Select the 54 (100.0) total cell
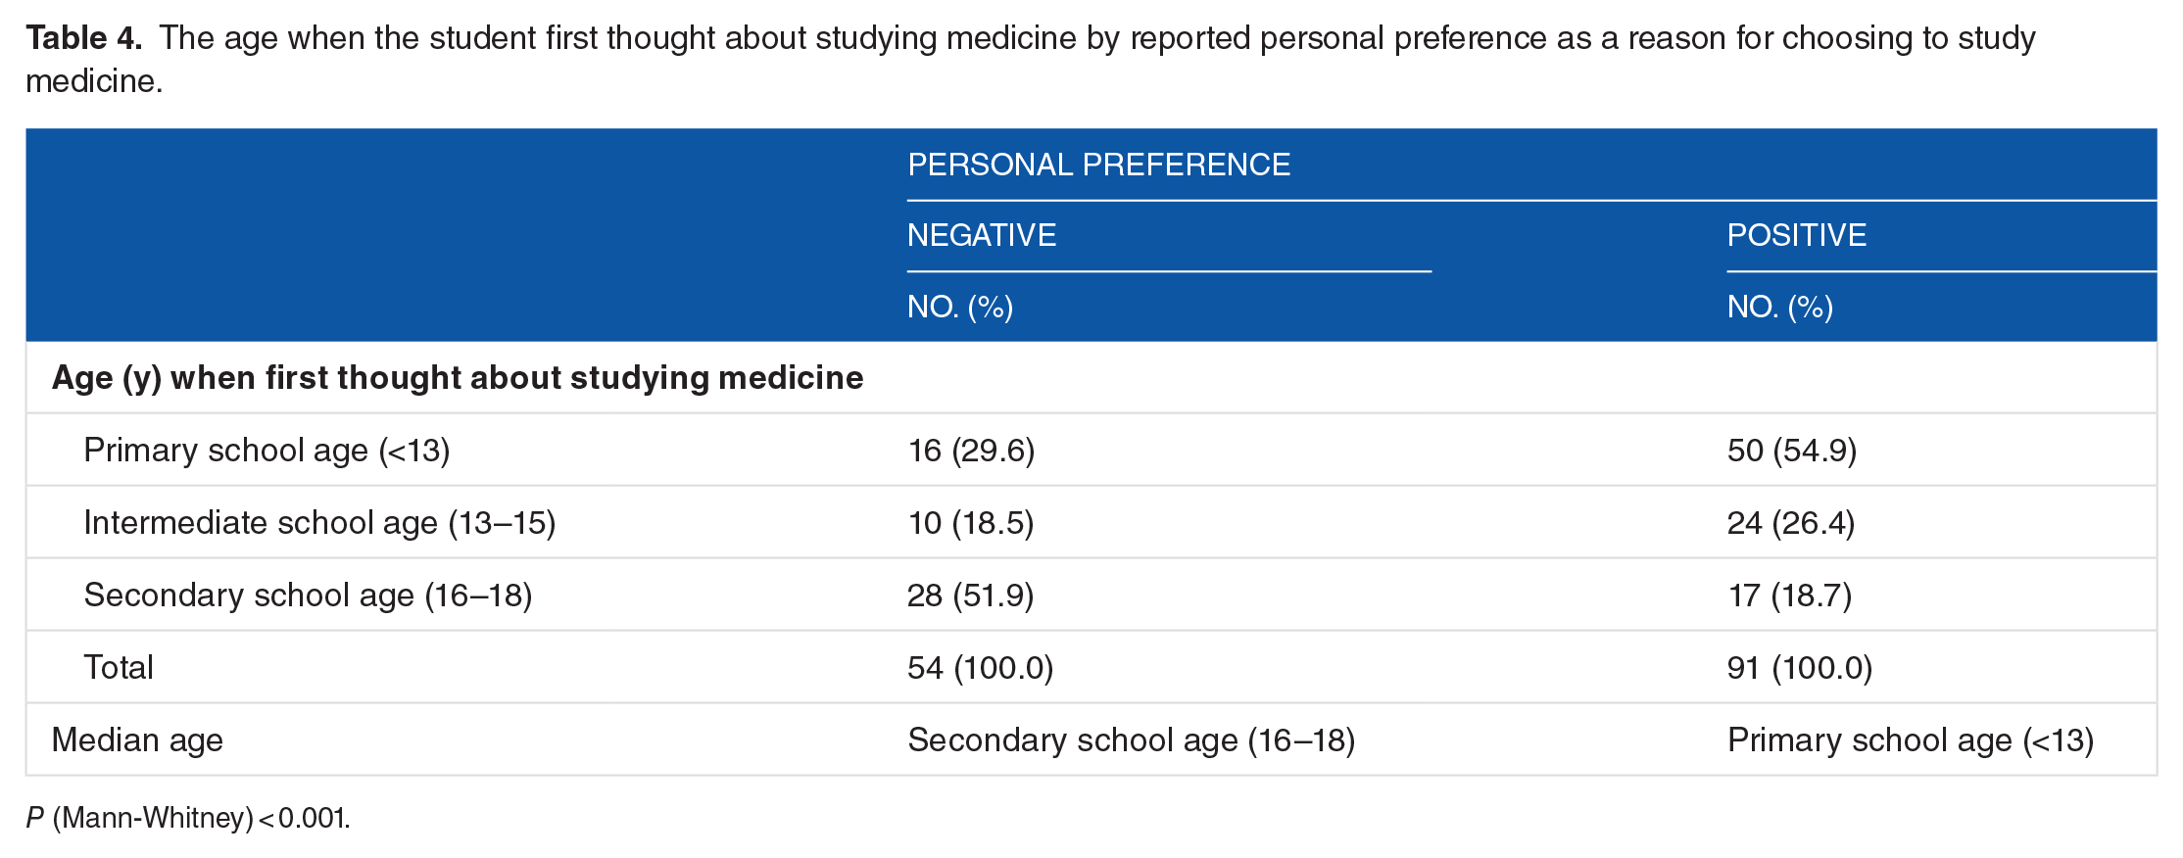 [x=981, y=668]
